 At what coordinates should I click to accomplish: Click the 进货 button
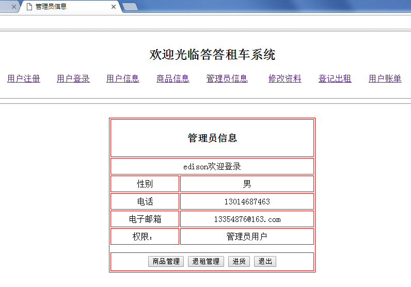tap(239, 261)
